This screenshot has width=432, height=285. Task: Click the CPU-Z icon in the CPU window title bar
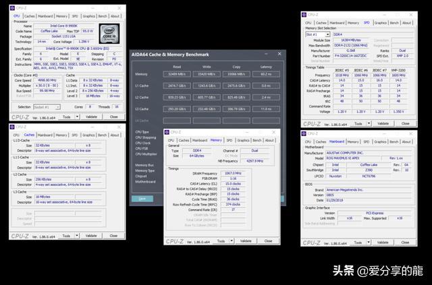(x=12, y=8)
